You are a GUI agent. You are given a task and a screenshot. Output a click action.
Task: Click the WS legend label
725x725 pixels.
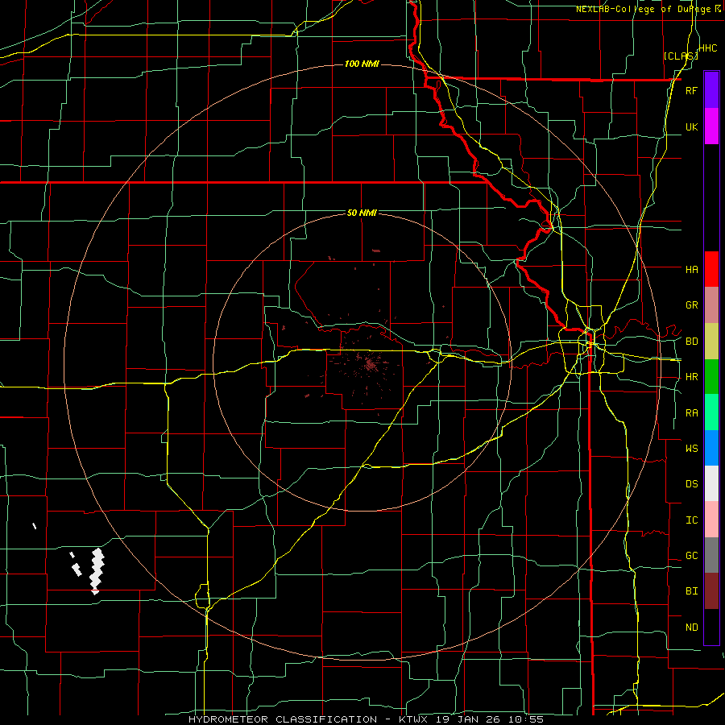691,449
